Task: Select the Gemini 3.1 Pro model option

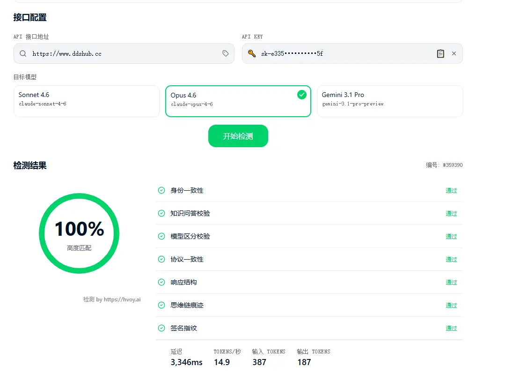Action: tap(389, 101)
